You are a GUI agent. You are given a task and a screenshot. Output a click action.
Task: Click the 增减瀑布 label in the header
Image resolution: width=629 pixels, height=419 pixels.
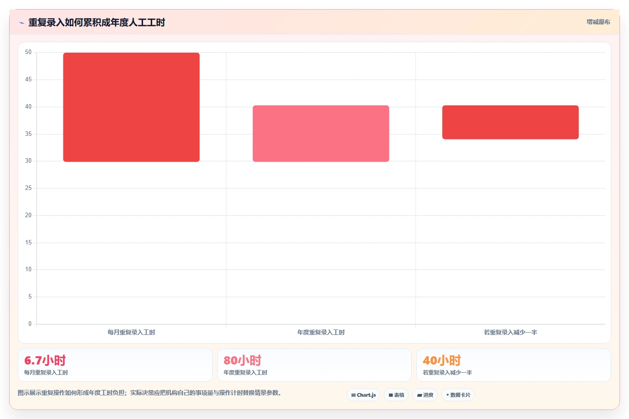click(x=598, y=22)
